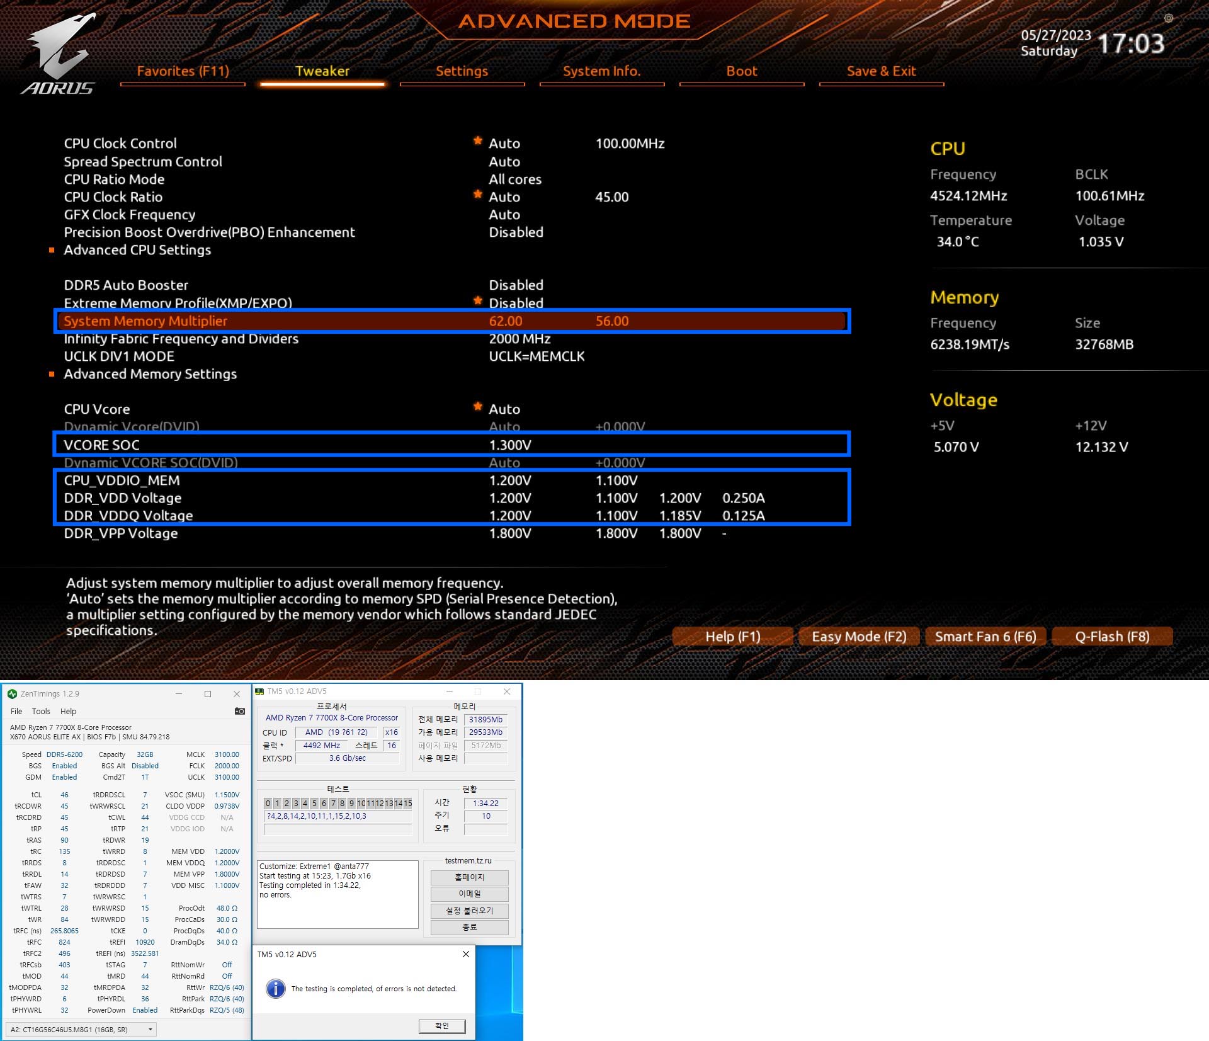
Task: Click the favorite star next to CPU Clock Control
Action: pos(478,141)
